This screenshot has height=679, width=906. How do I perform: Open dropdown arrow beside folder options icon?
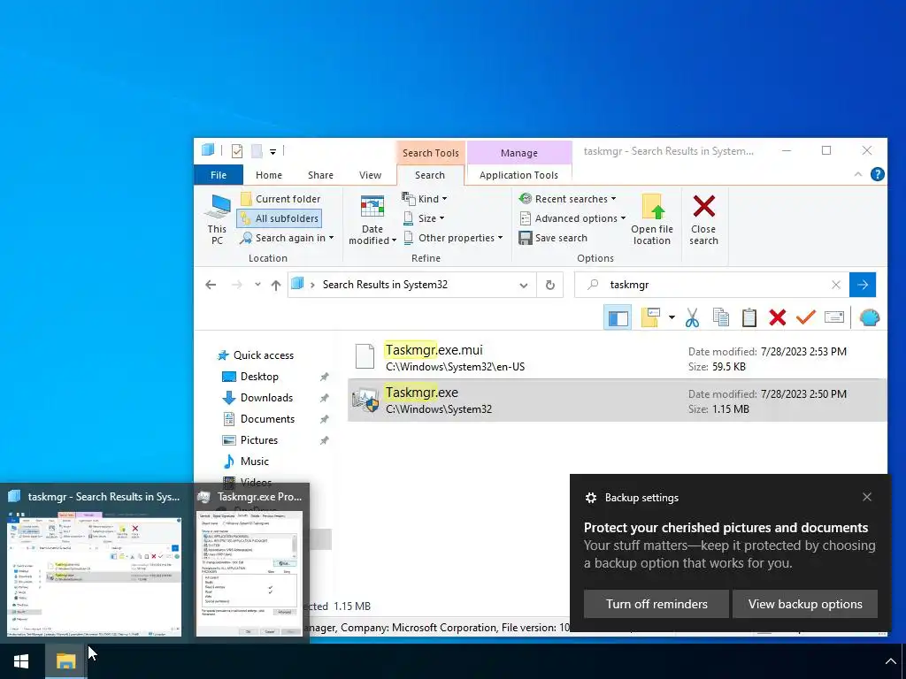672,317
